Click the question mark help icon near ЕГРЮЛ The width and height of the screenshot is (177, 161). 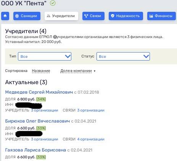[55, 37]
